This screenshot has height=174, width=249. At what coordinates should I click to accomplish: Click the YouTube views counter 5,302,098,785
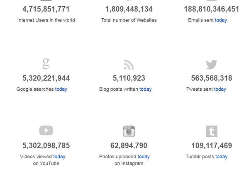(46, 146)
